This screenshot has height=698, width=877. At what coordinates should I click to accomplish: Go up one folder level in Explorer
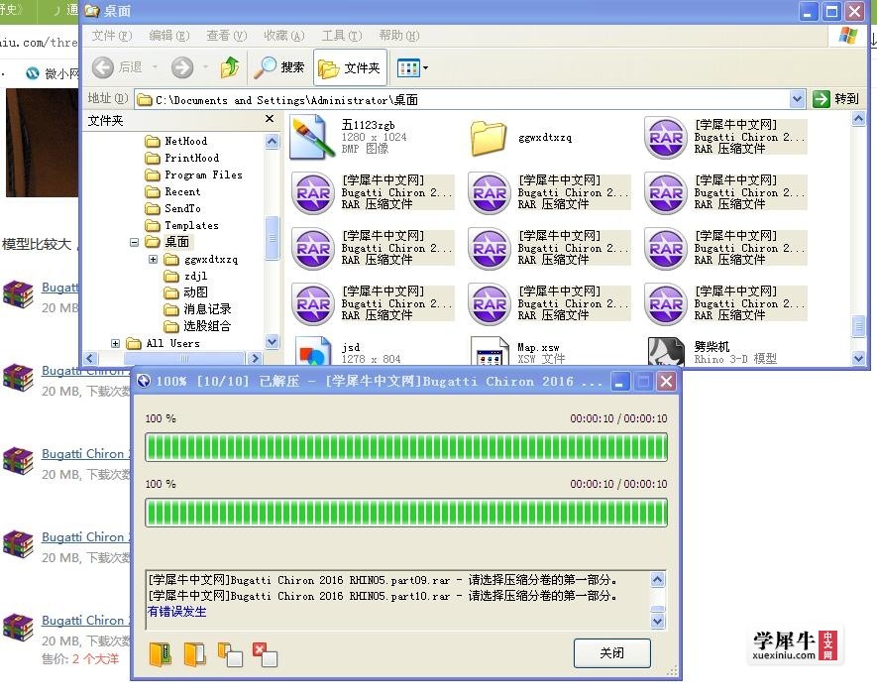point(229,67)
